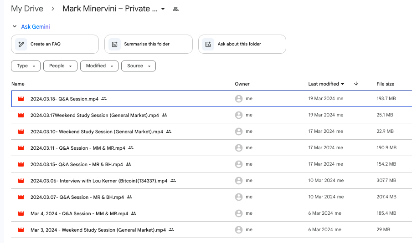The image size is (412, 243).
Task: Click shared icon next to Lou Kerner interview
Action: click(173, 181)
